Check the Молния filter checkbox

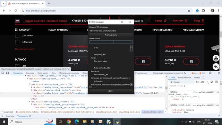(17, 42)
